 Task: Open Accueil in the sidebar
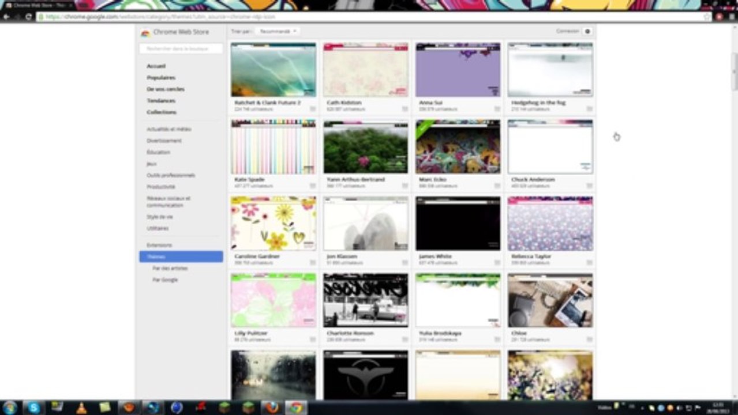(x=156, y=66)
